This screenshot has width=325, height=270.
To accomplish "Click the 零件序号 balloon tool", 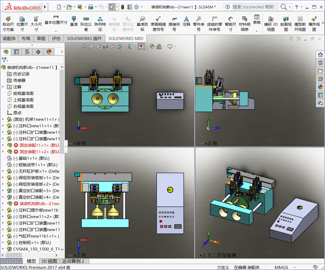I will click(199, 24).
